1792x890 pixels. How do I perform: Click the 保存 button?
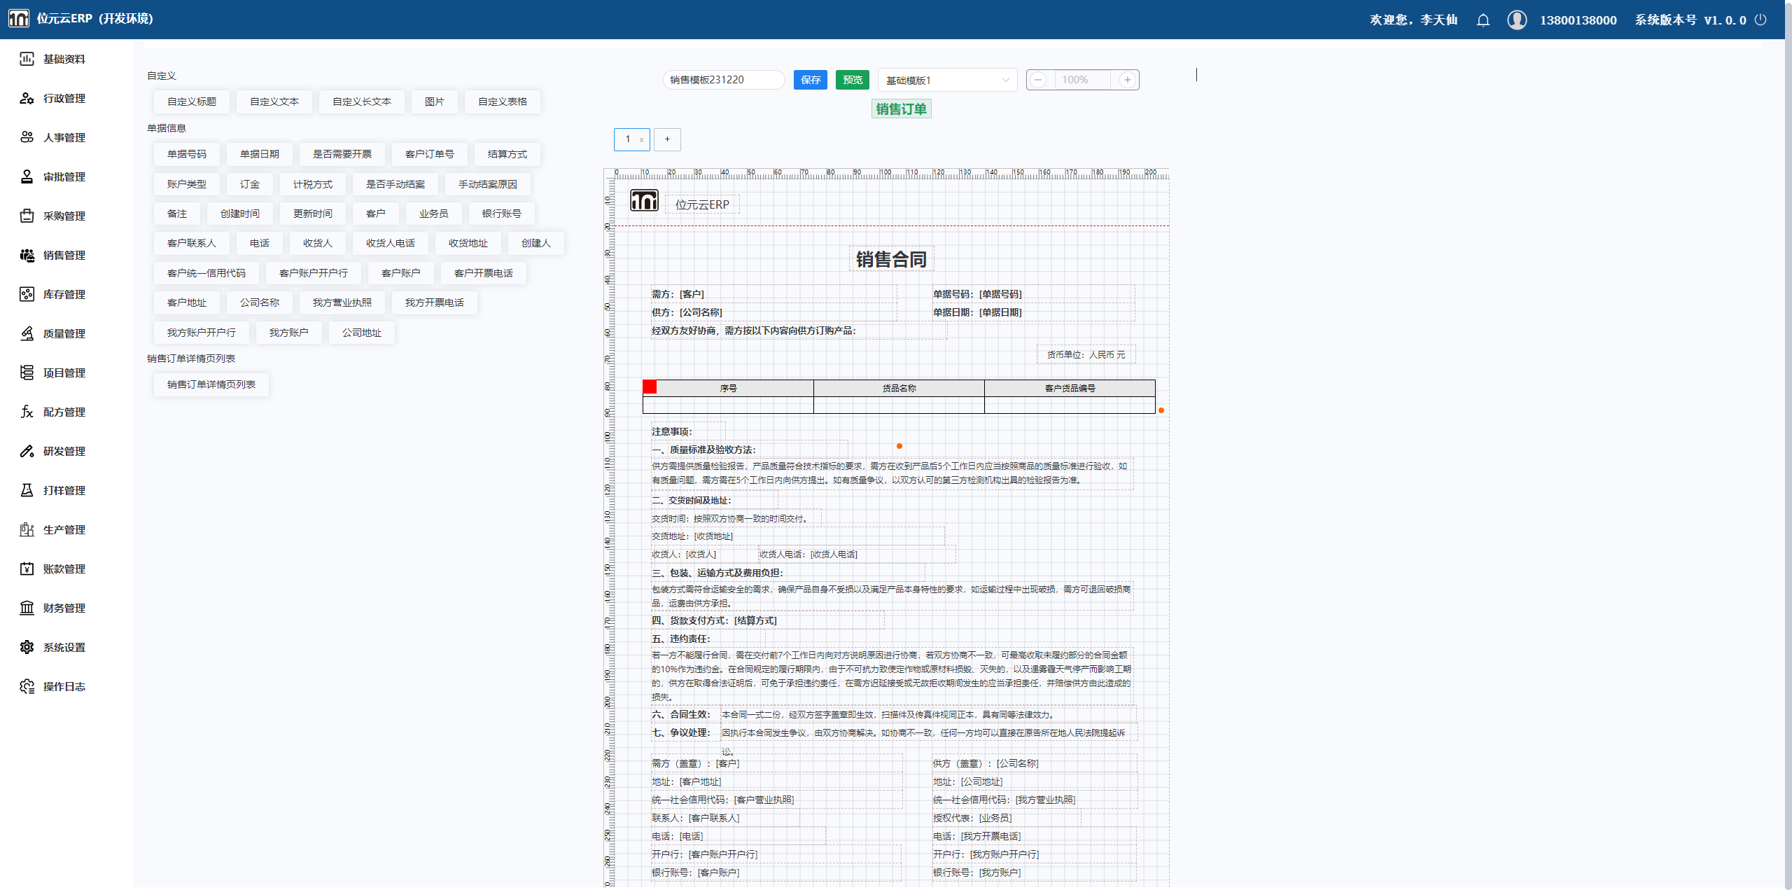[811, 80]
